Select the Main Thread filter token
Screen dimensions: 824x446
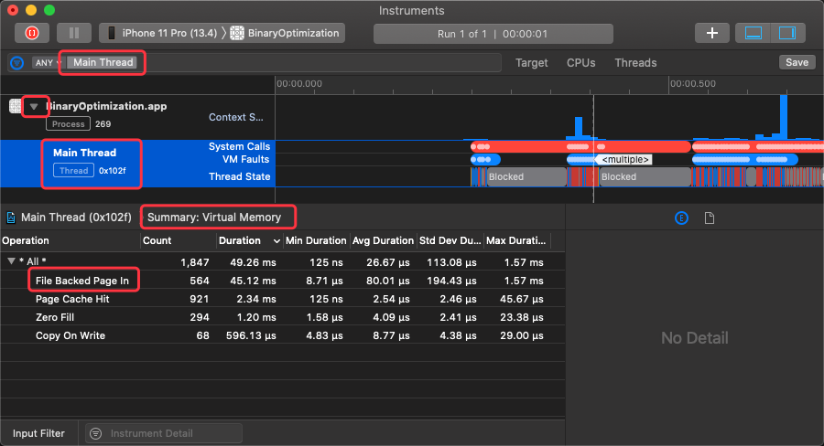point(103,62)
